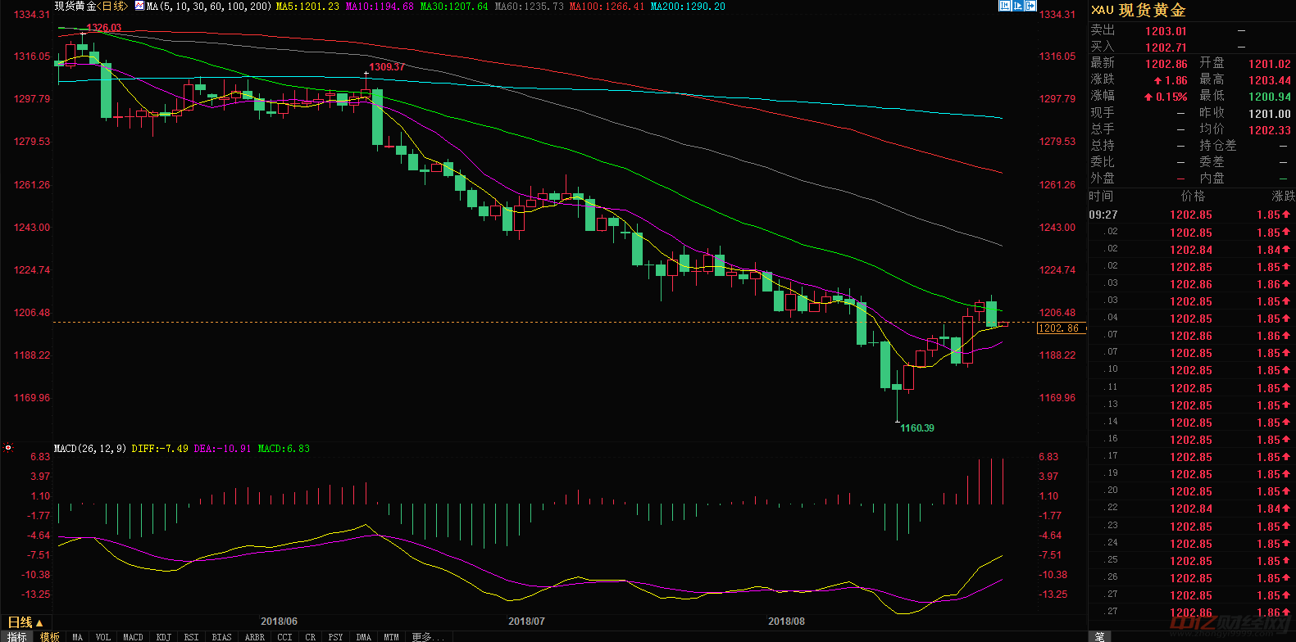
Task: Select the RSI indicator
Action: 191,637
